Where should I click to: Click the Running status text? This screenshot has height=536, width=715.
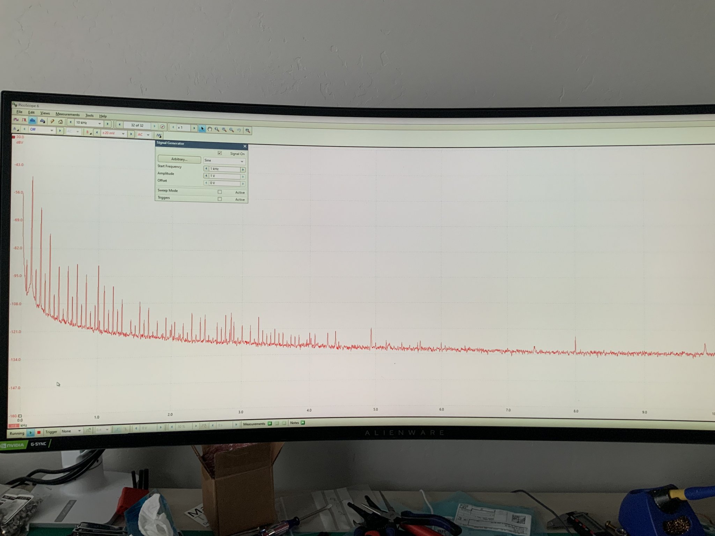pyautogui.click(x=17, y=433)
